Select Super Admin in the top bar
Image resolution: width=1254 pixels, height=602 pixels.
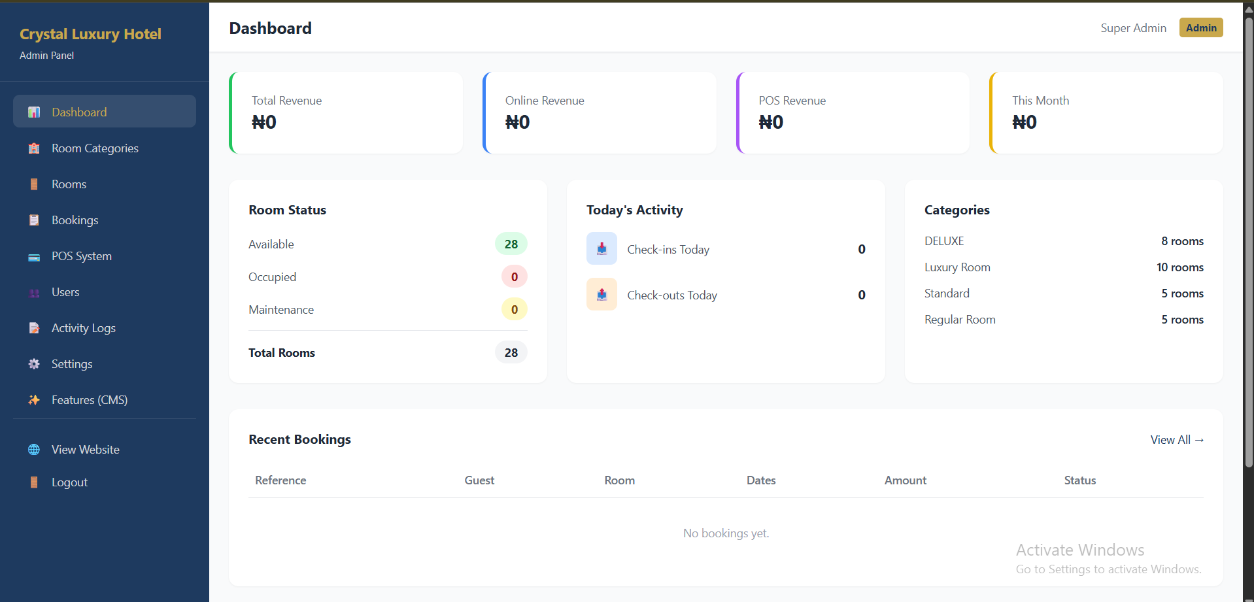pyautogui.click(x=1133, y=27)
